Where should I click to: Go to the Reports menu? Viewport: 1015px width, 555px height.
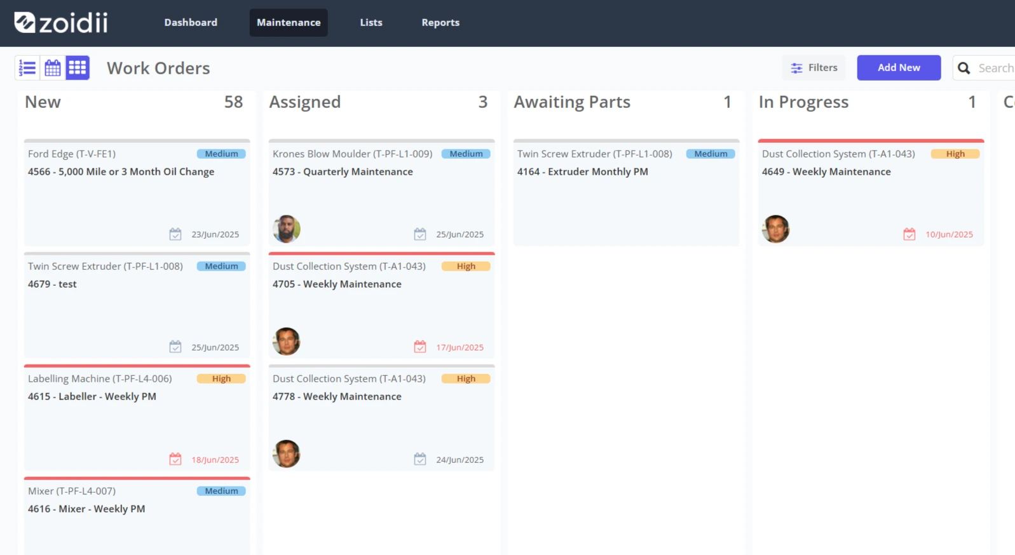(x=440, y=23)
